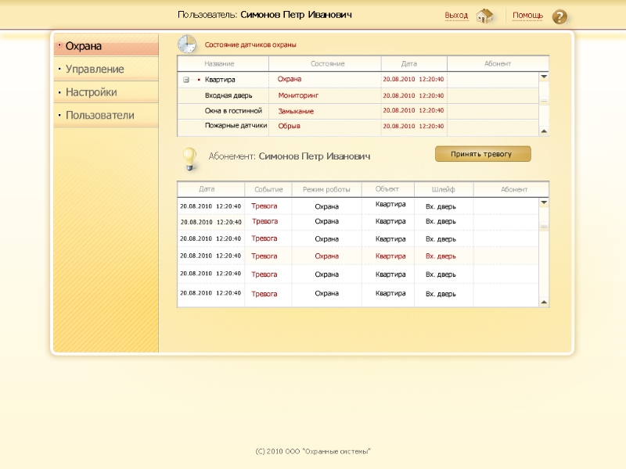
Task: Click the Мониторинг state value
Action: 298,95
